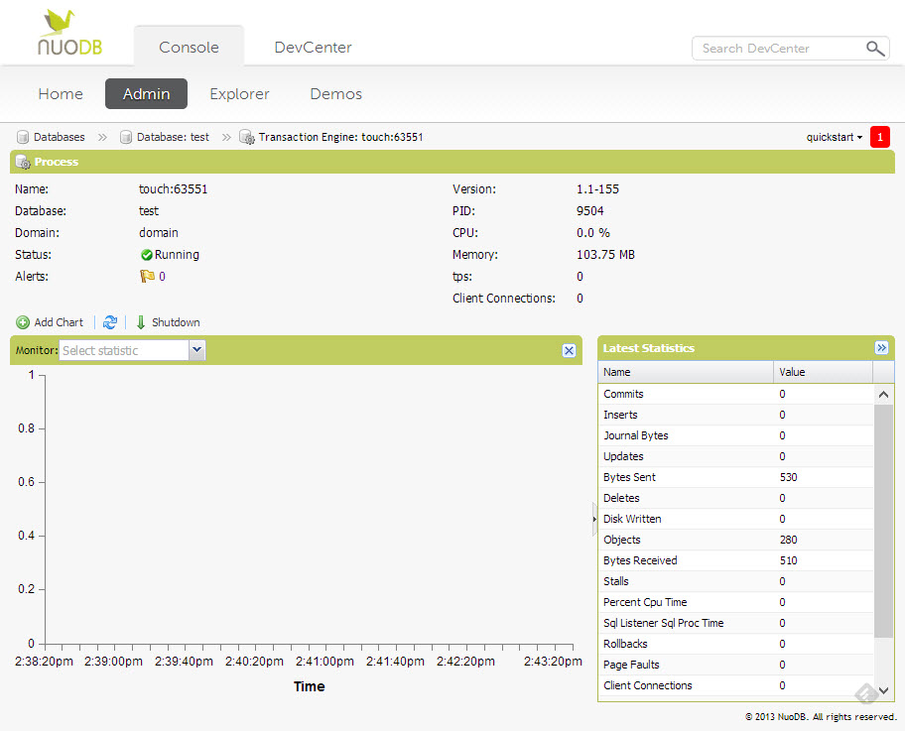The height and width of the screenshot is (731, 905).
Task: Select the Sql Listener Sql Proc Time row
Action: tap(736, 623)
